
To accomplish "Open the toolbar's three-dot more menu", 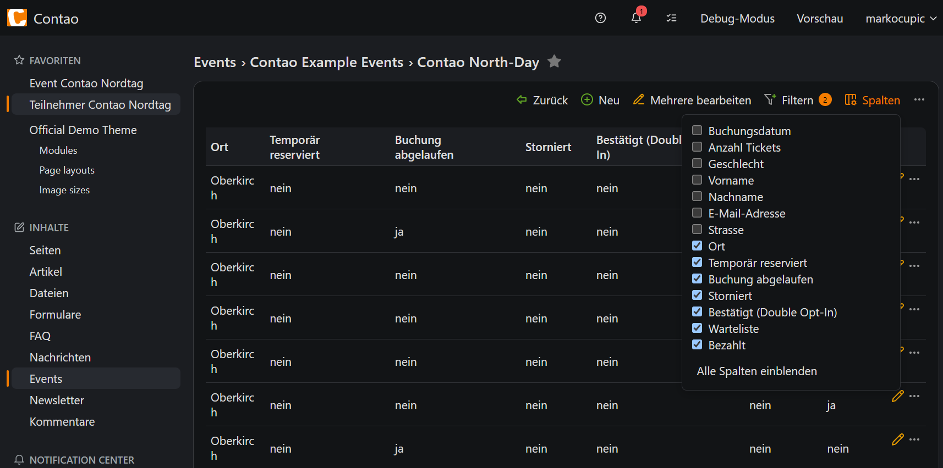I will [919, 100].
